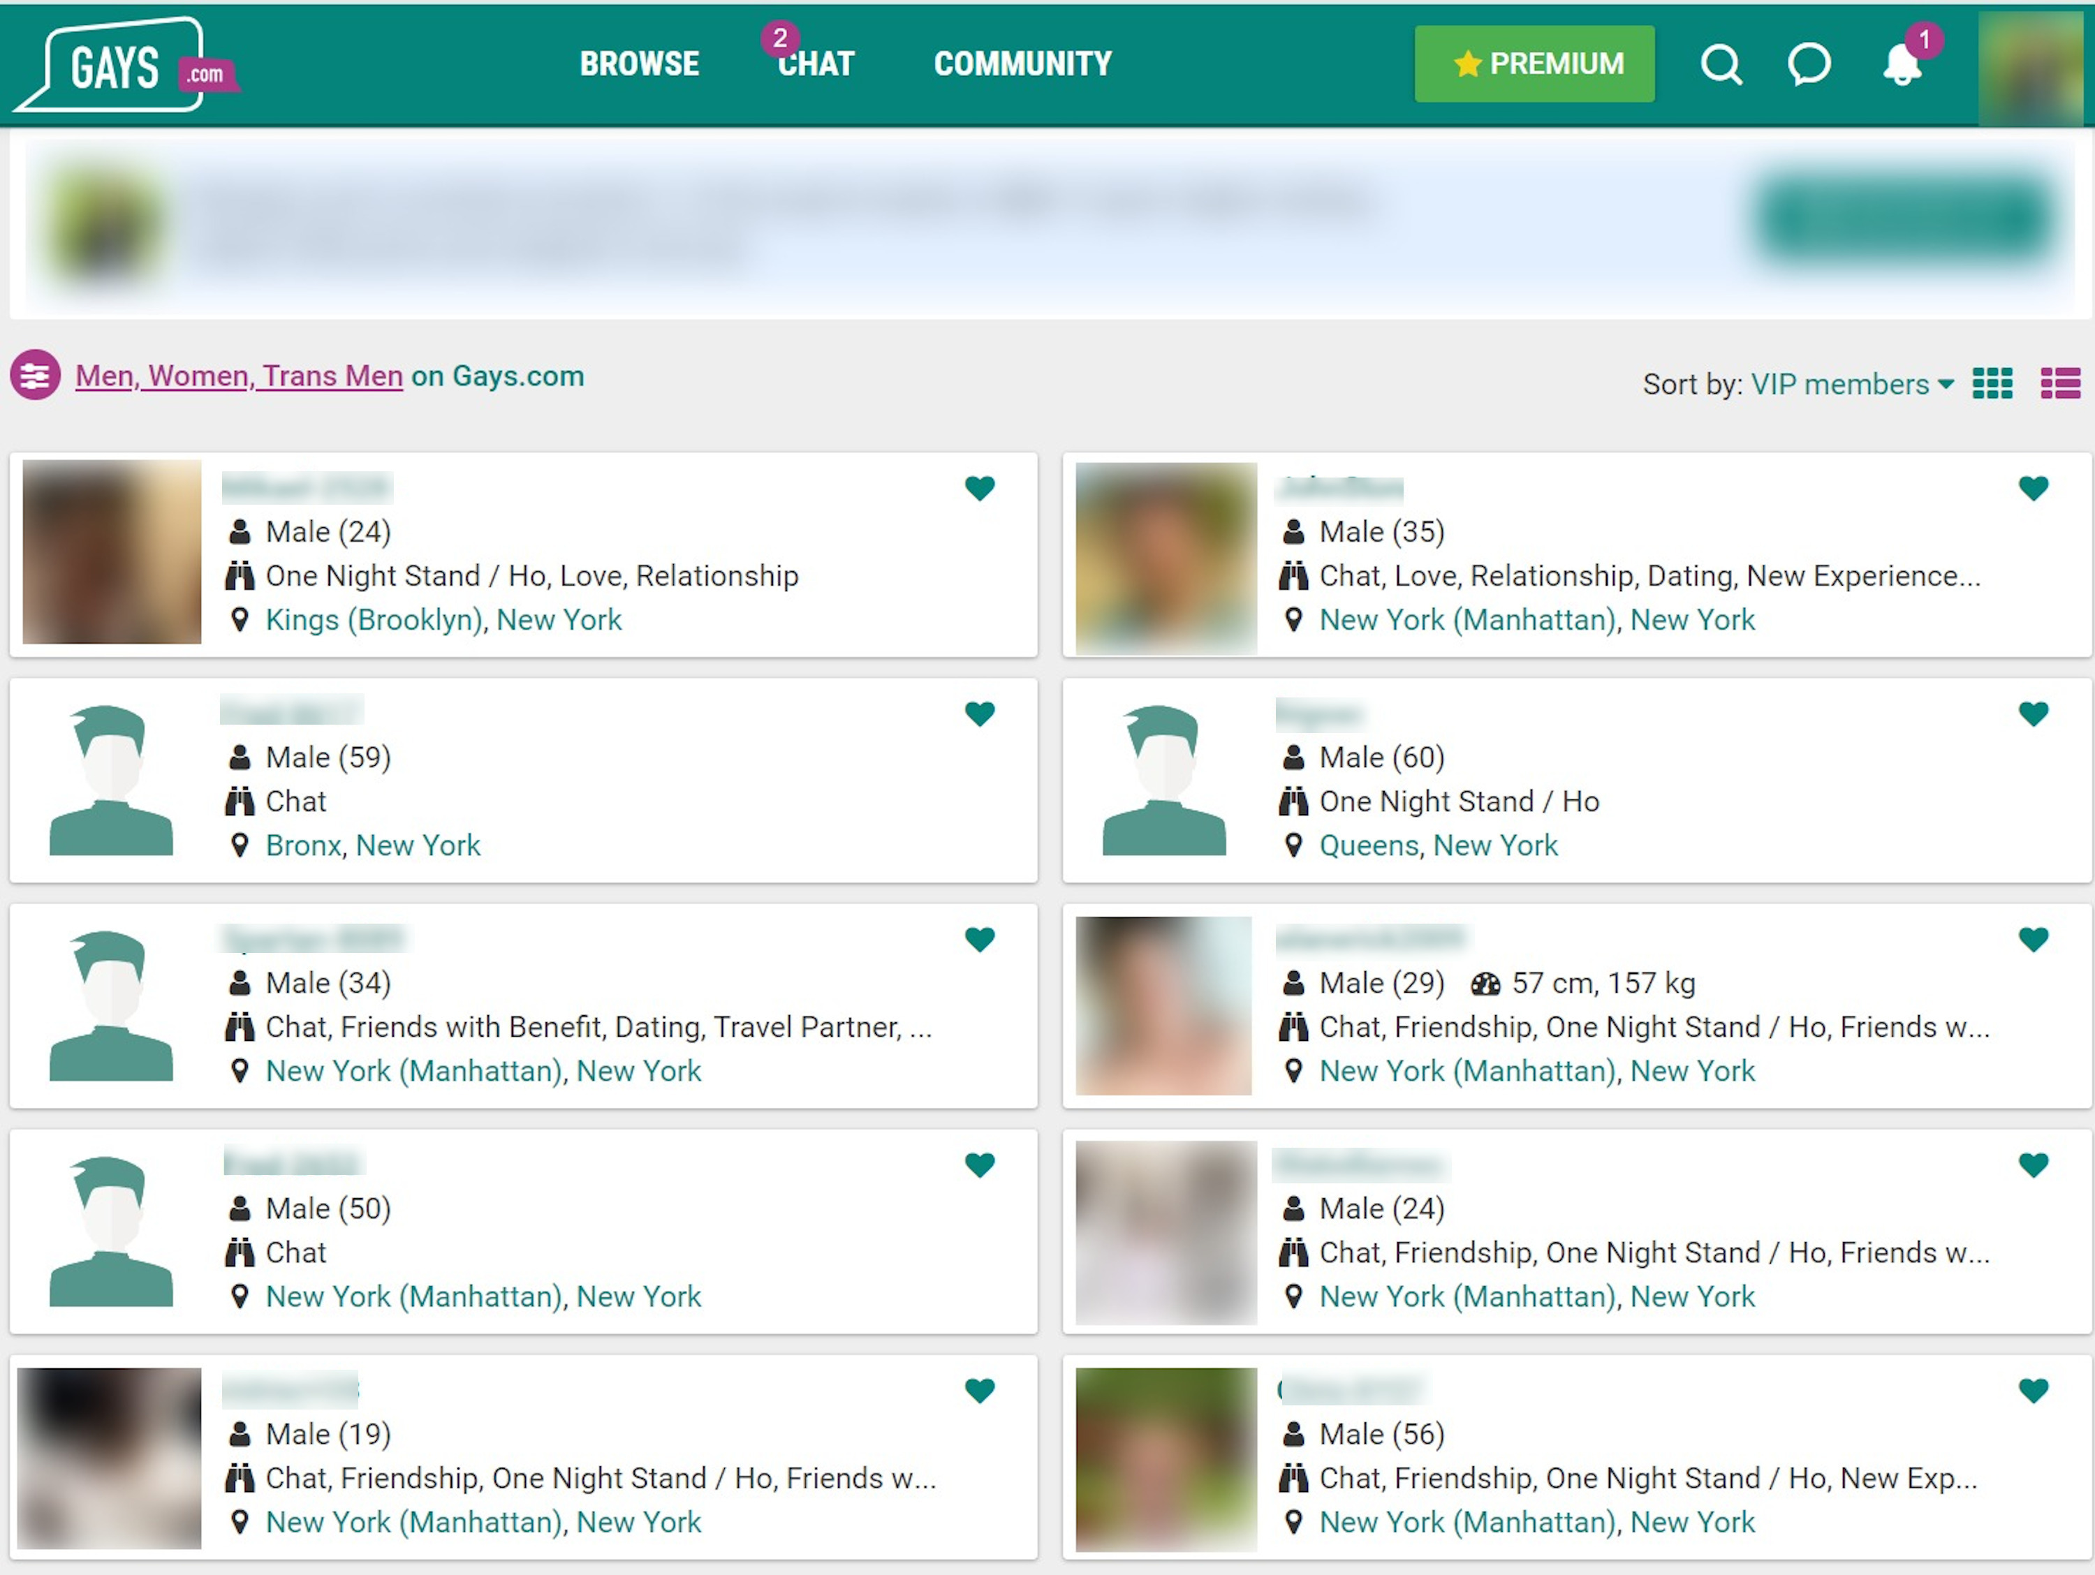Go to the Community tab
Image resolution: width=2095 pixels, height=1575 pixels.
pyautogui.click(x=1022, y=64)
